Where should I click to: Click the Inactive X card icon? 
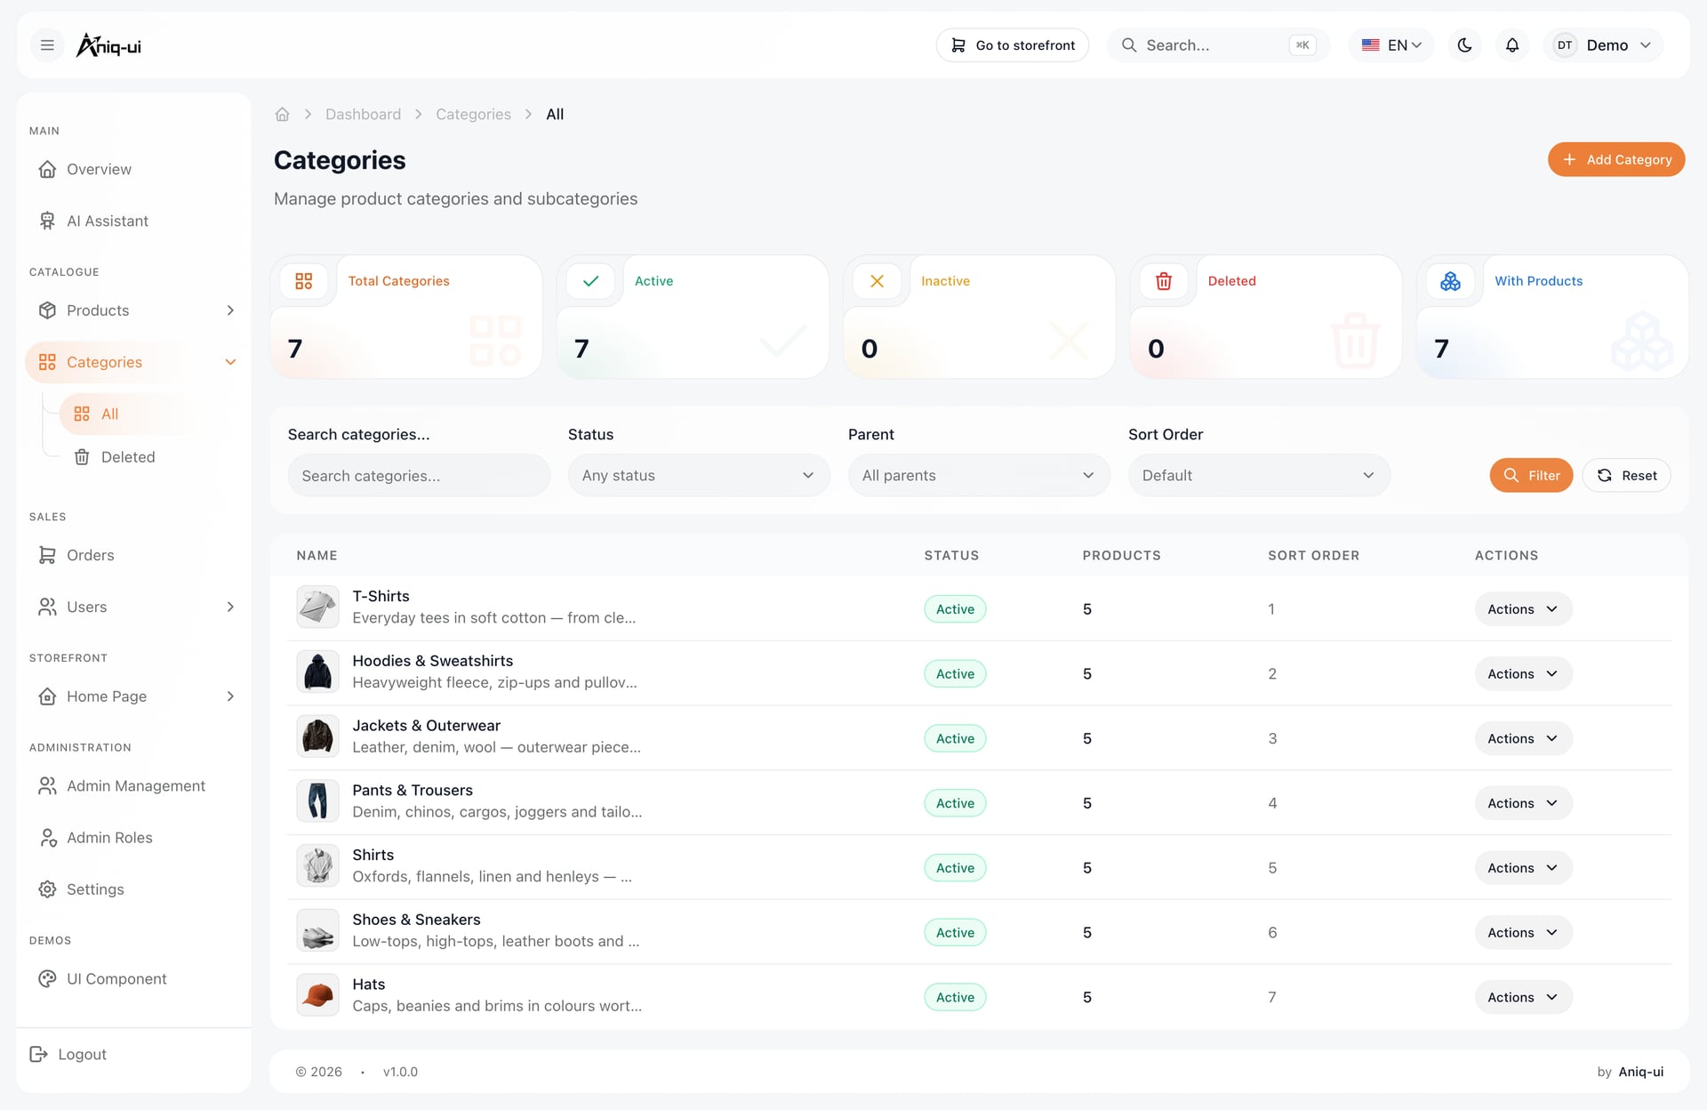tap(877, 281)
